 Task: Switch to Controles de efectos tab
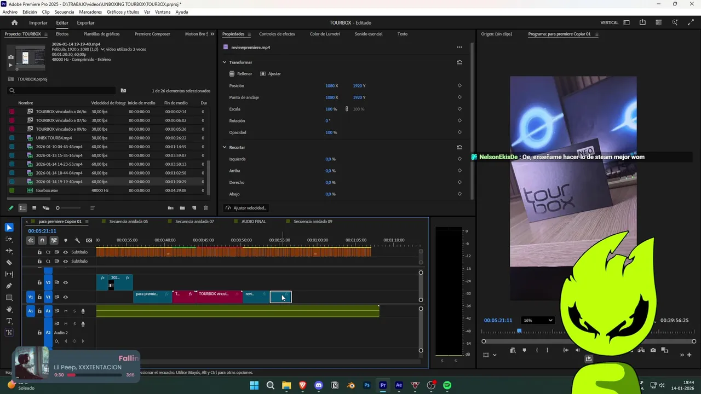[277, 34]
